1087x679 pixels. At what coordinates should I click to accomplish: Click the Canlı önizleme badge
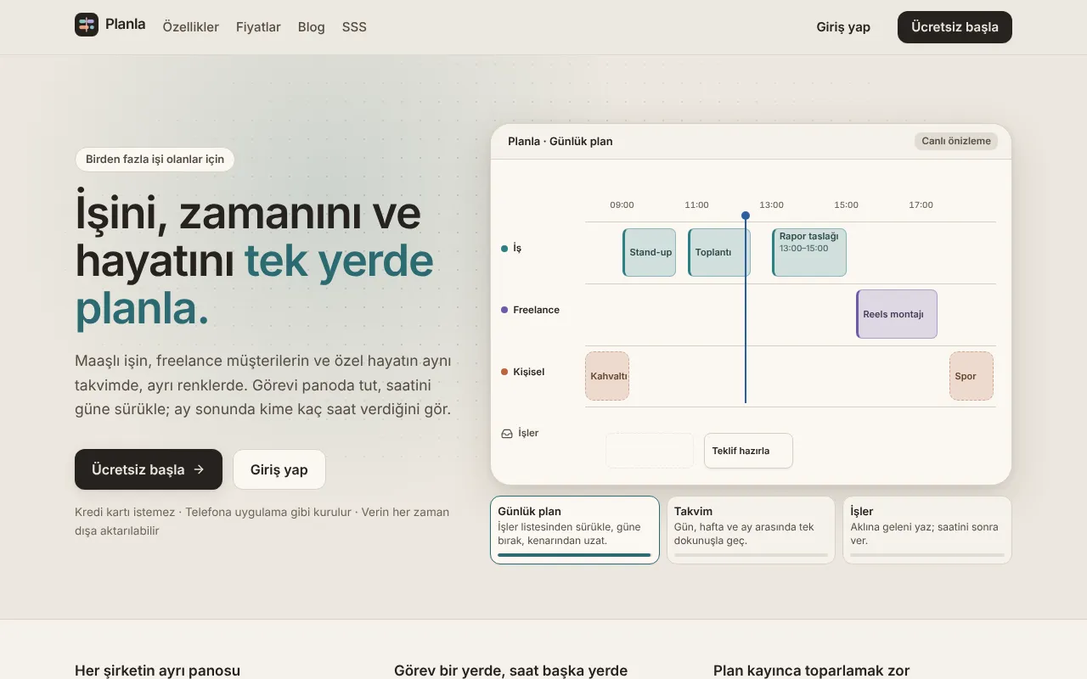(956, 141)
